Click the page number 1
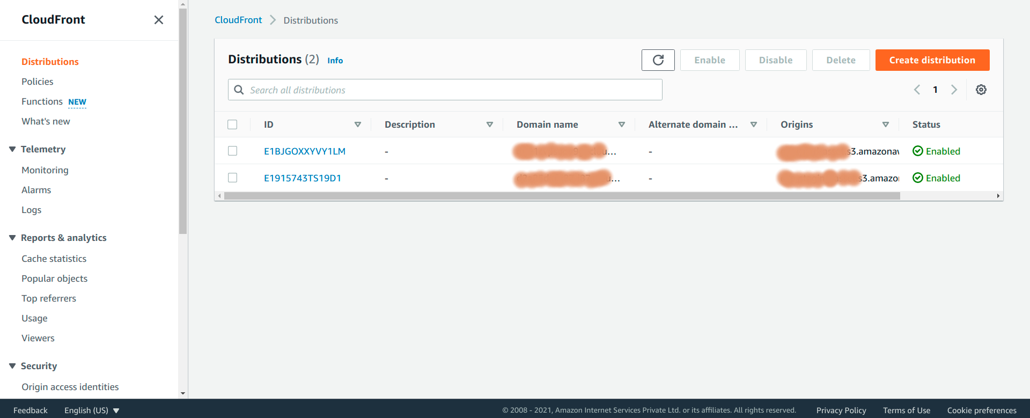This screenshot has height=418, width=1030. [935, 90]
